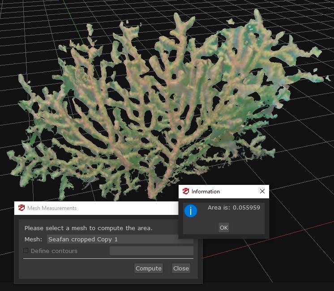Image resolution: width=334 pixels, height=291 pixels.
Task: Click the 'Area is: 0.055959' text
Action: pyautogui.click(x=234, y=207)
